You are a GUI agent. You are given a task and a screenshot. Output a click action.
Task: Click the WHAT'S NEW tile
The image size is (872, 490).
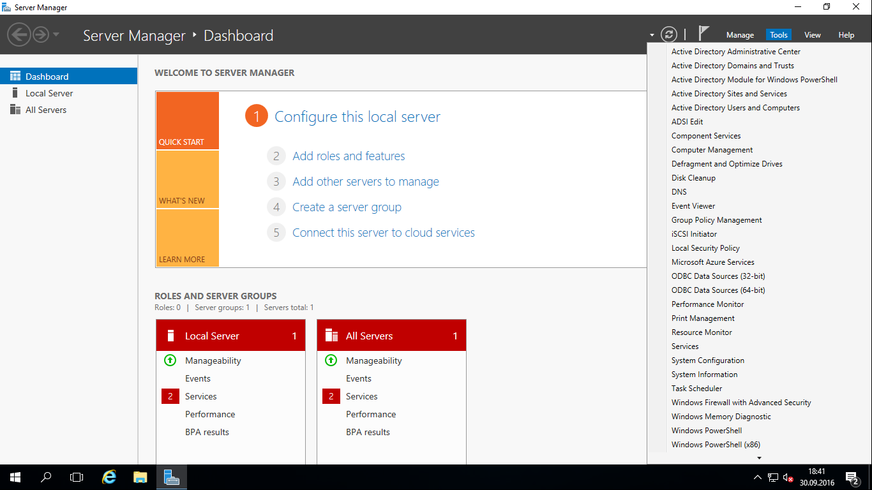[x=187, y=179]
